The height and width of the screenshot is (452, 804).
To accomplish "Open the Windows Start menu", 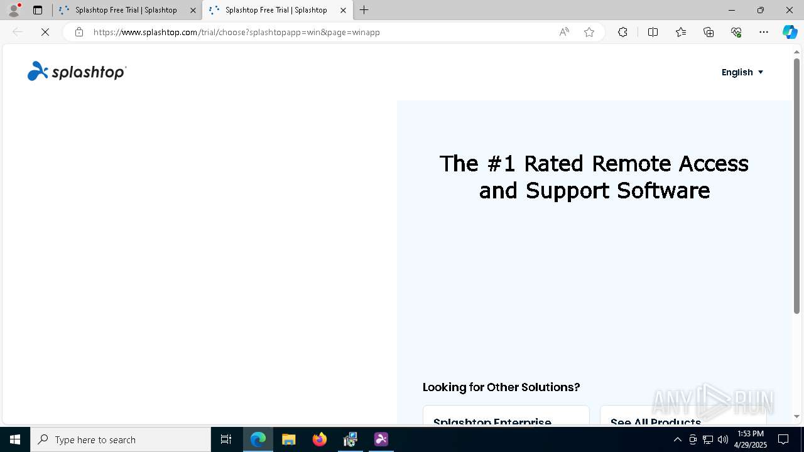I will [x=15, y=439].
